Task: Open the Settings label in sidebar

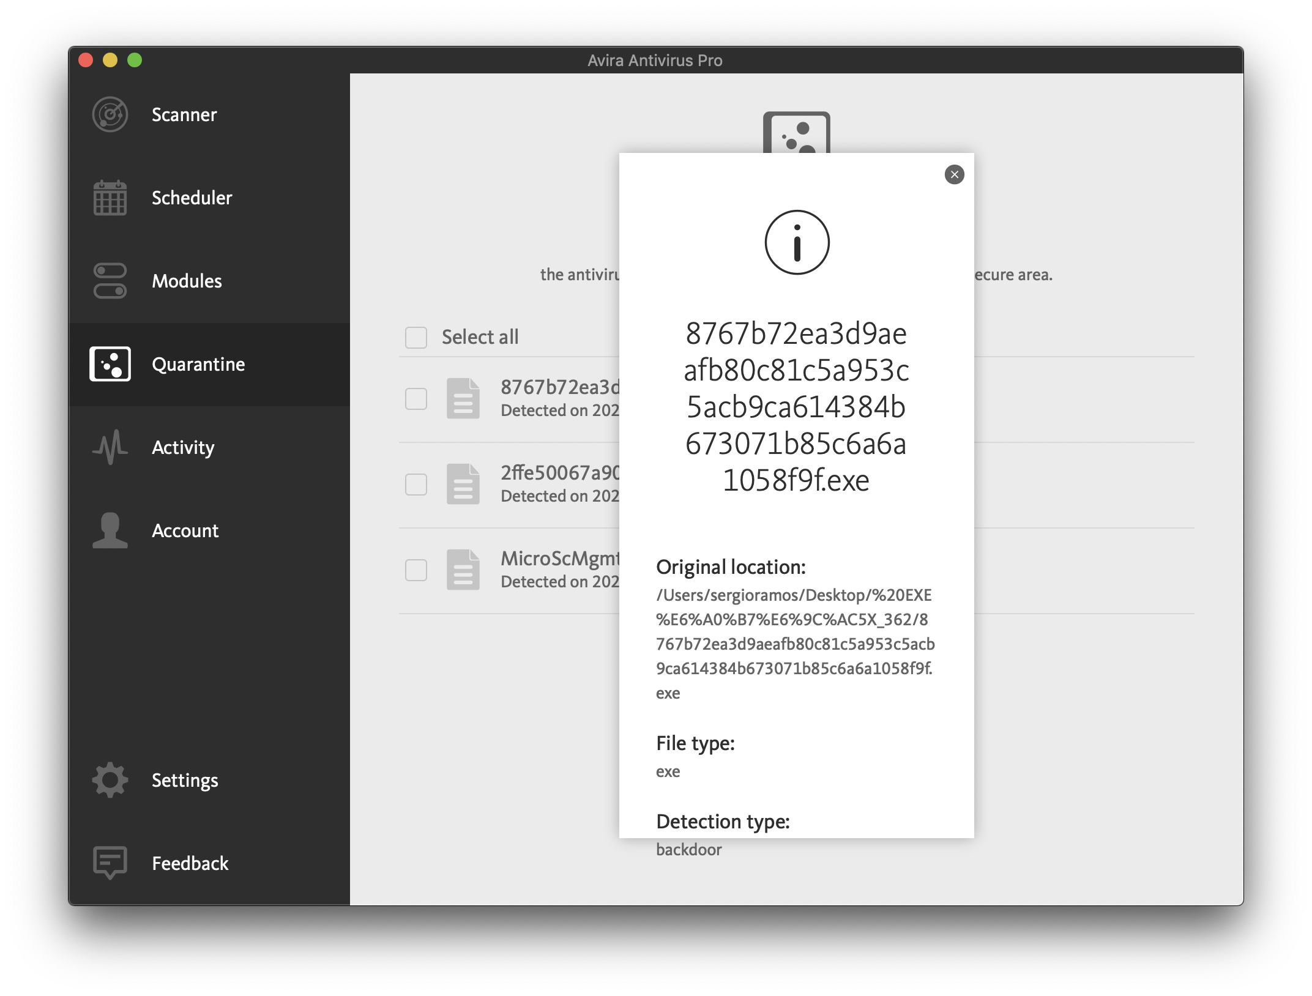Action: pyautogui.click(x=185, y=780)
